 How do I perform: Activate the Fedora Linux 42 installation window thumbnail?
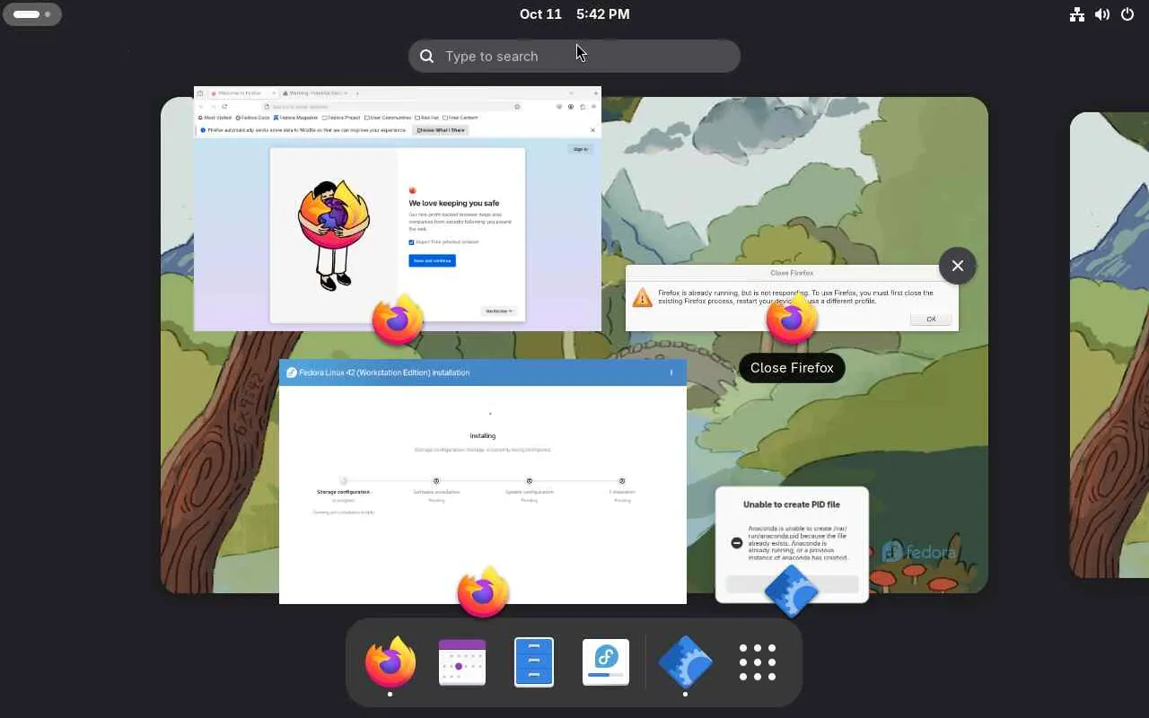(483, 482)
